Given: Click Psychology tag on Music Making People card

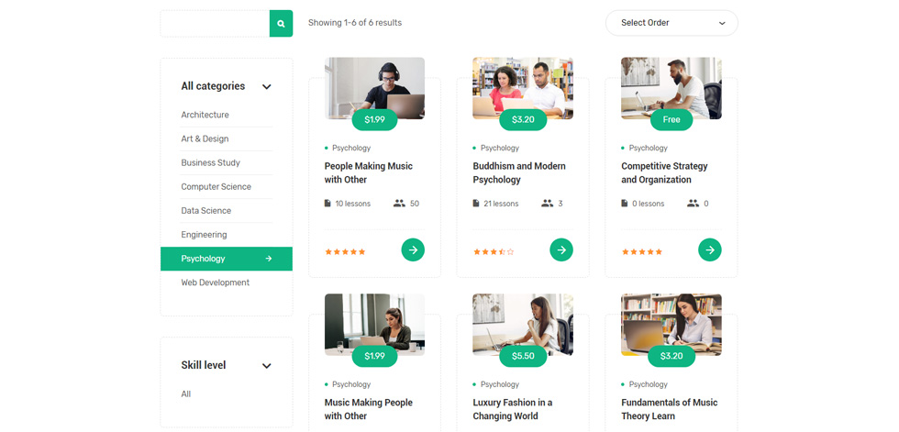Looking at the screenshot, I should point(351,384).
